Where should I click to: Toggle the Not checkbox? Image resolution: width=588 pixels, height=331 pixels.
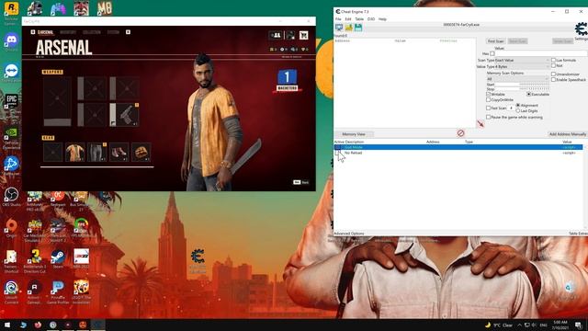[x=553, y=65]
